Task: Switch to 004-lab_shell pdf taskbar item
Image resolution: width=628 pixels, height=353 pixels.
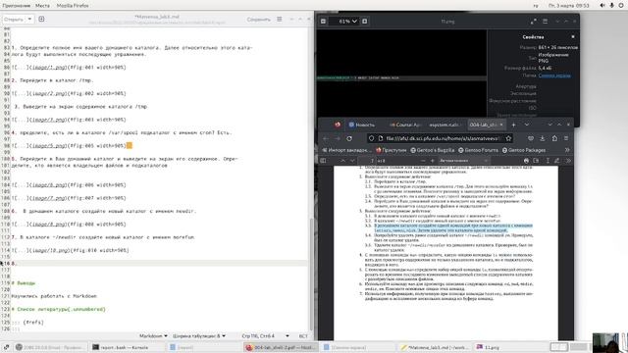Action: pos(281,347)
